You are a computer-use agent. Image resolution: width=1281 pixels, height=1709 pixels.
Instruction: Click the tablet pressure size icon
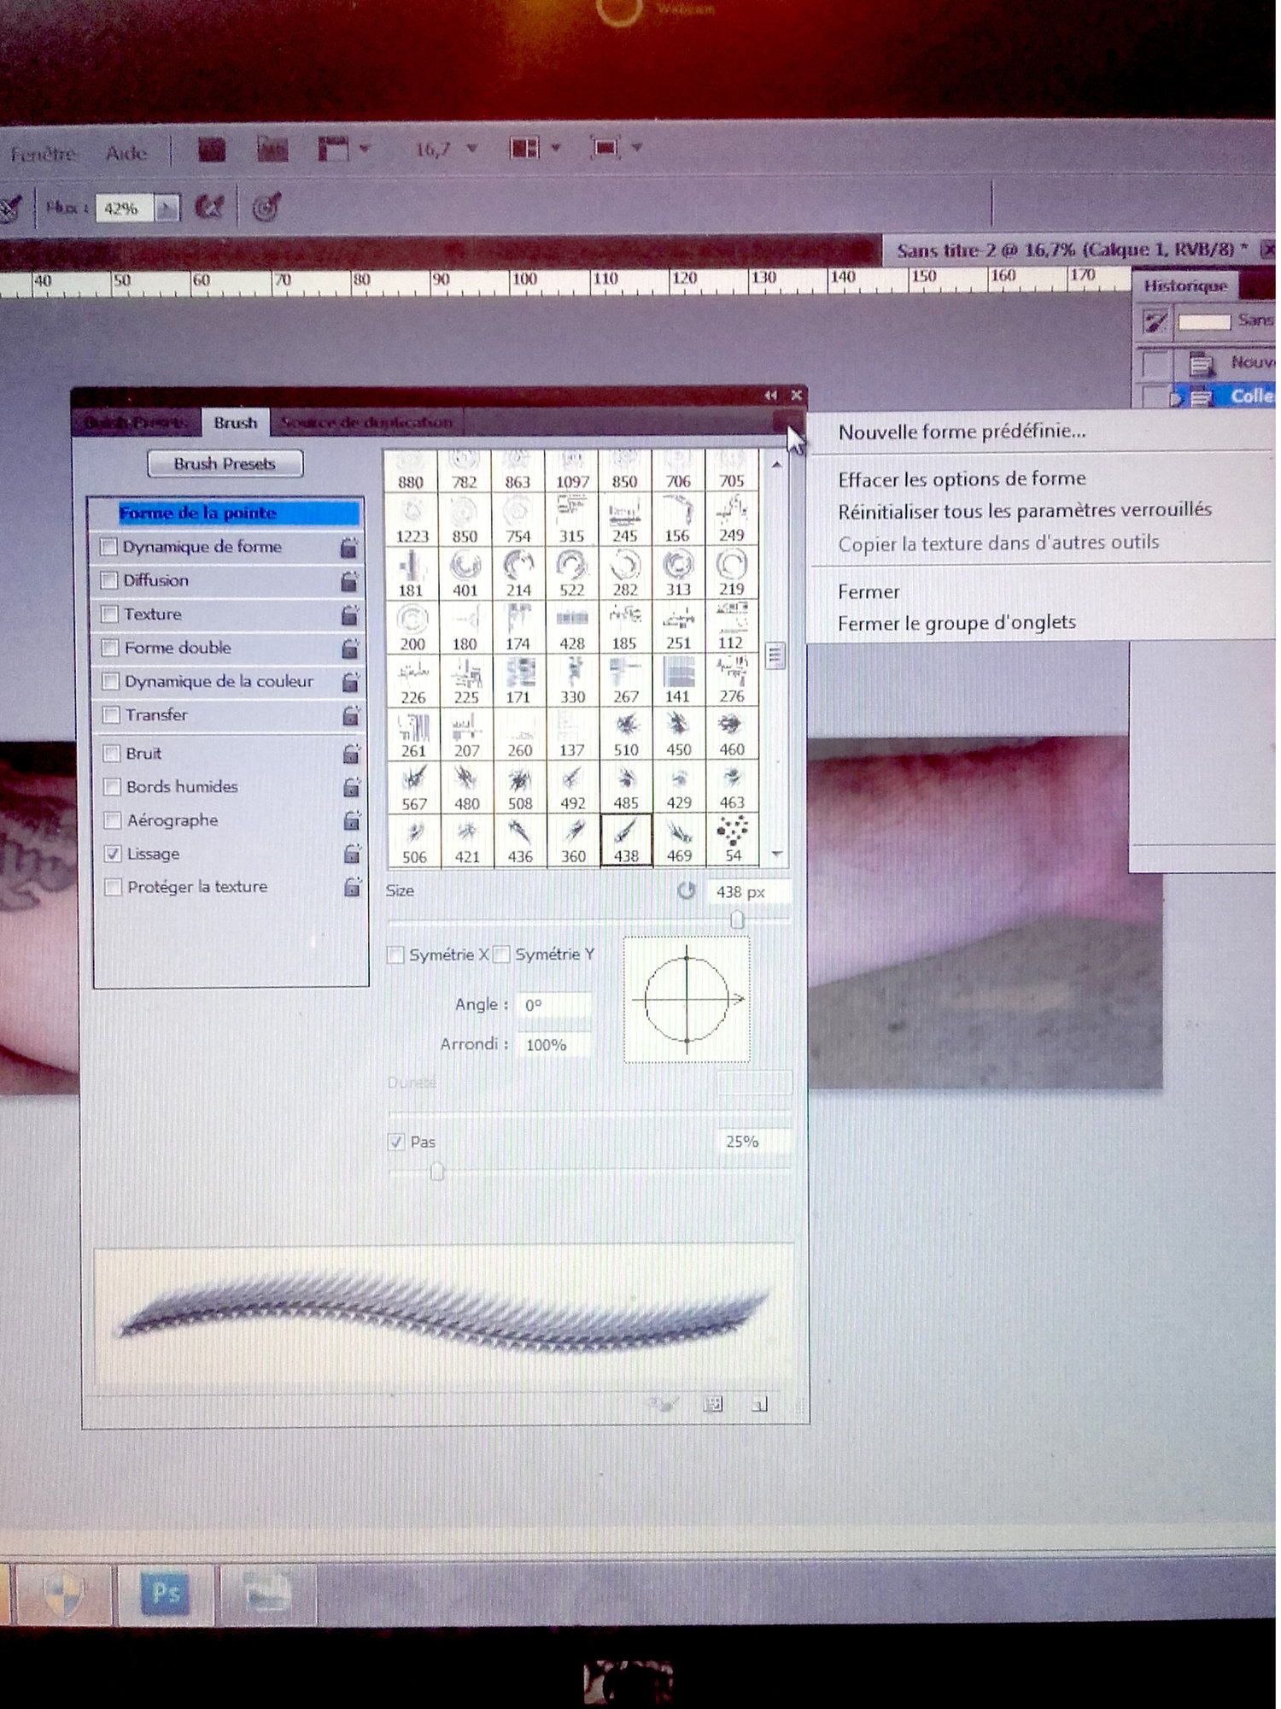click(266, 207)
